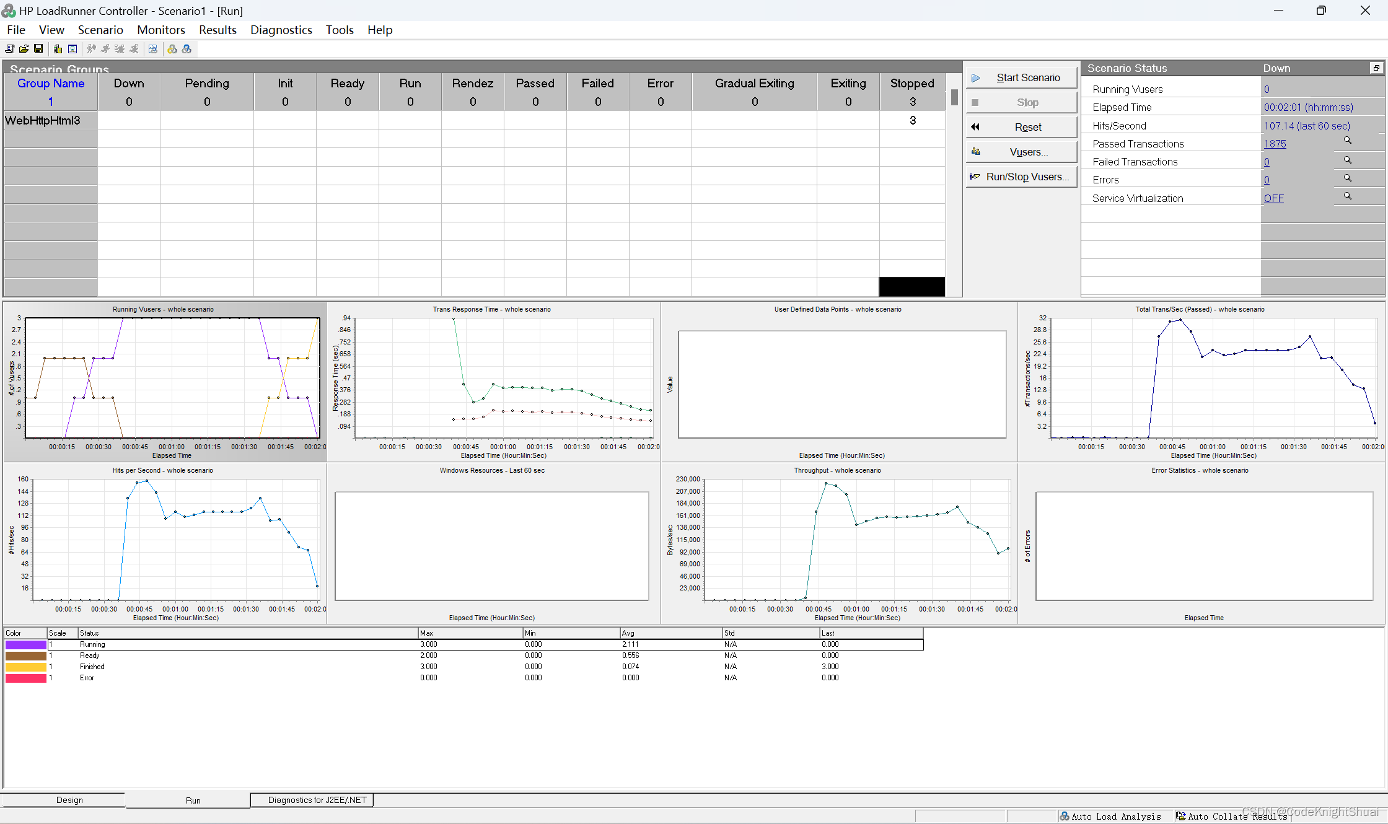
Task: Open the File menu
Action: point(16,30)
